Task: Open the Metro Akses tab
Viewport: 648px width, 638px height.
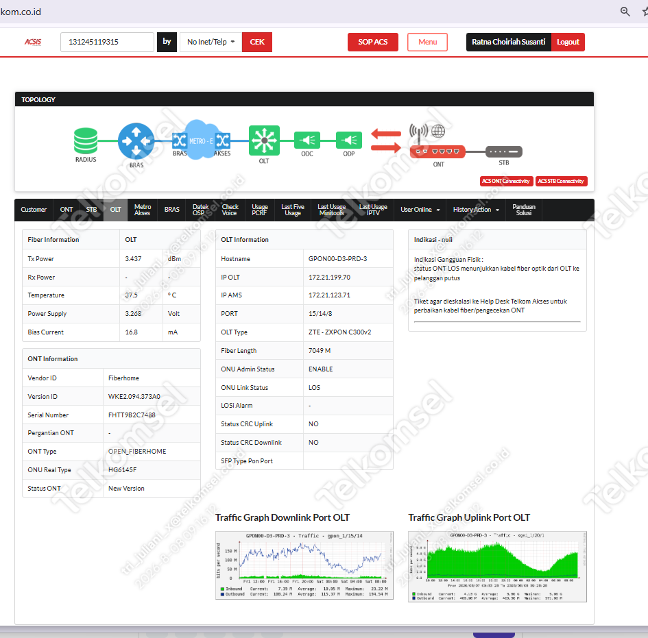Action: (x=143, y=210)
